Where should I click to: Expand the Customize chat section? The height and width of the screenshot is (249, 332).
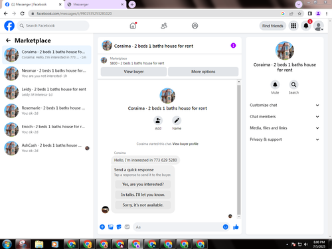pos(285,105)
